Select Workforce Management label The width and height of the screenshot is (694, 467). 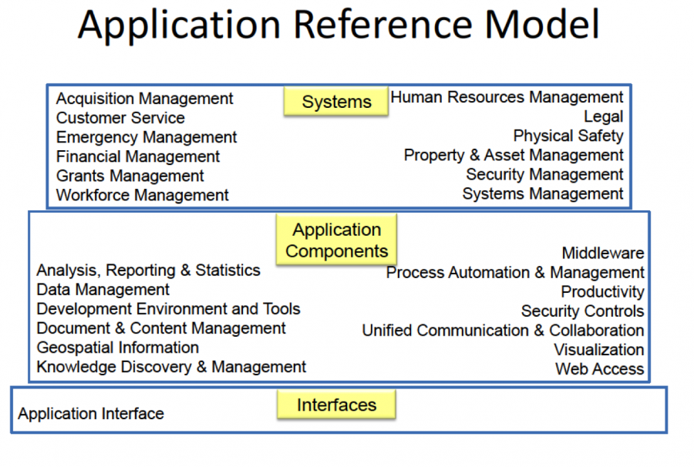click(x=142, y=195)
